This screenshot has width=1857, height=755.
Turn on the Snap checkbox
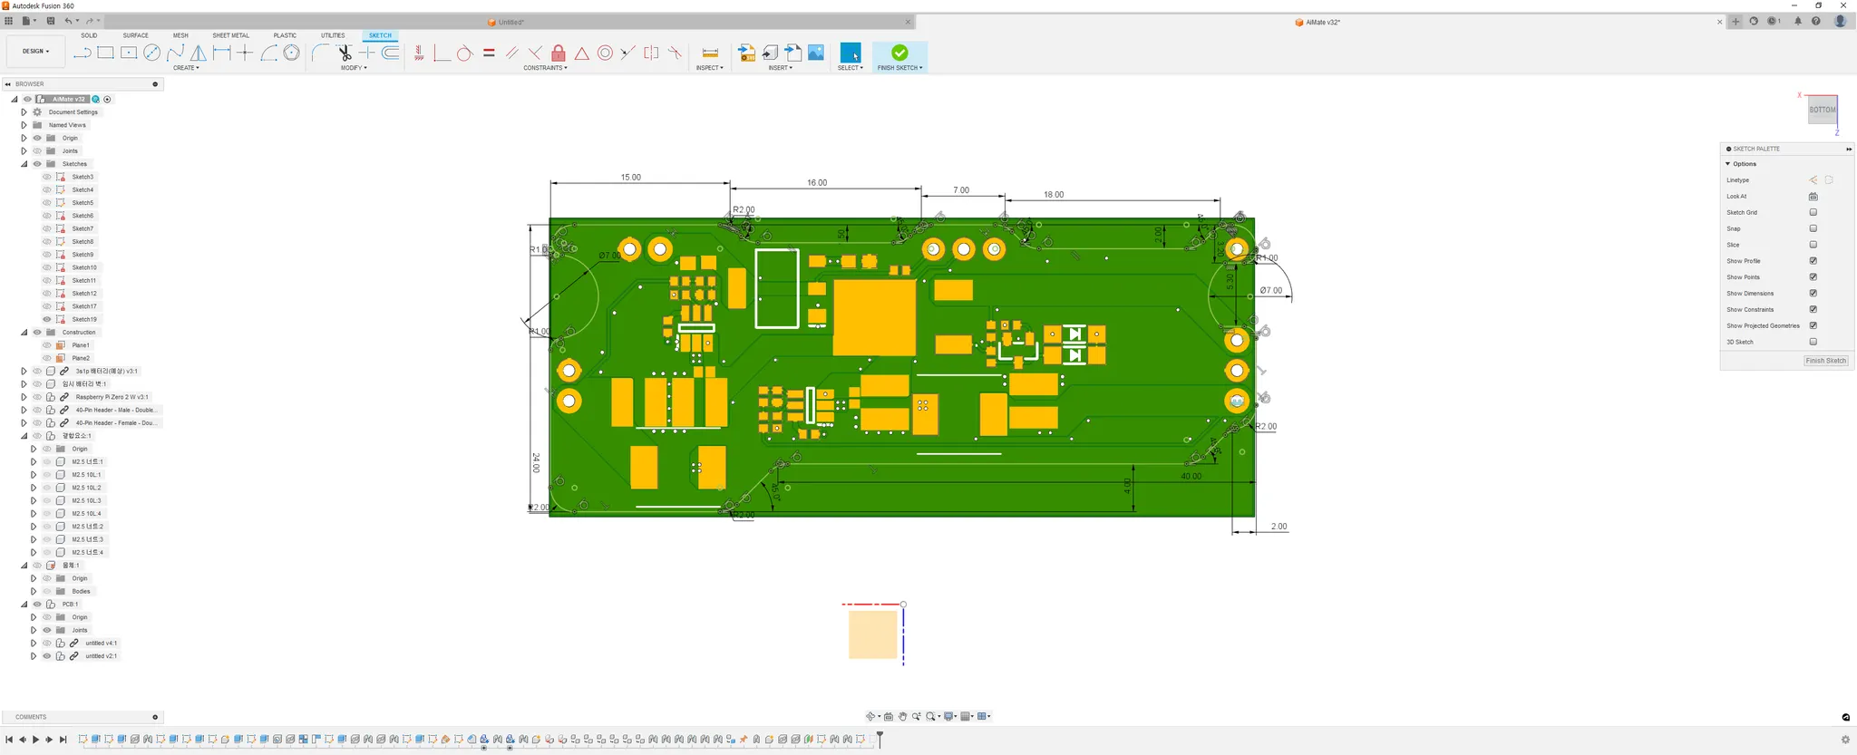(x=1813, y=228)
